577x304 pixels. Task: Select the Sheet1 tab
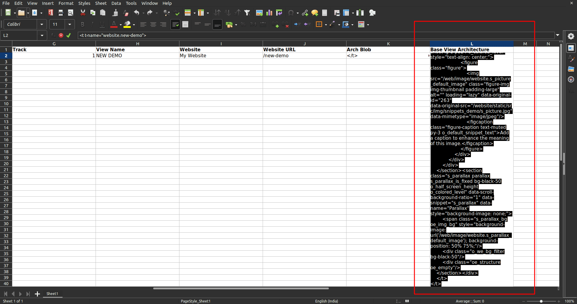pos(52,294)
